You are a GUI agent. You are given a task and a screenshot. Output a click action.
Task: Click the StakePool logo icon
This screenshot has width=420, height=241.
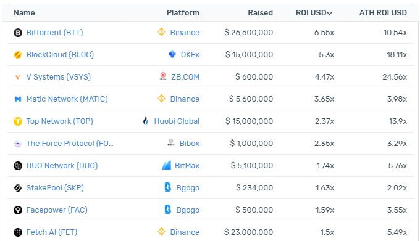click(18, 188)
